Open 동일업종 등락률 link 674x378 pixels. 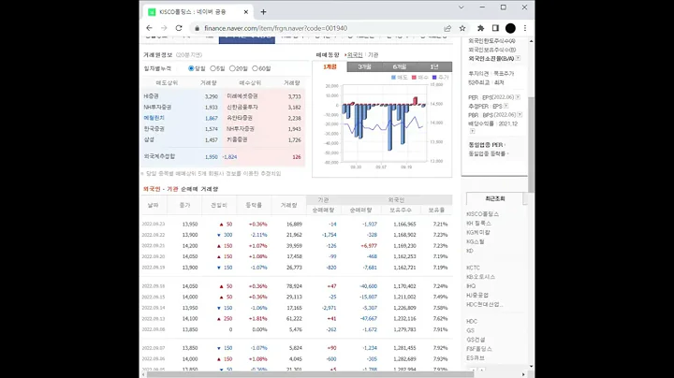tap(489, 153)
